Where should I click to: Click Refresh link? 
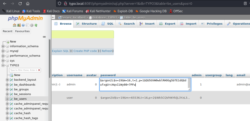107,51
